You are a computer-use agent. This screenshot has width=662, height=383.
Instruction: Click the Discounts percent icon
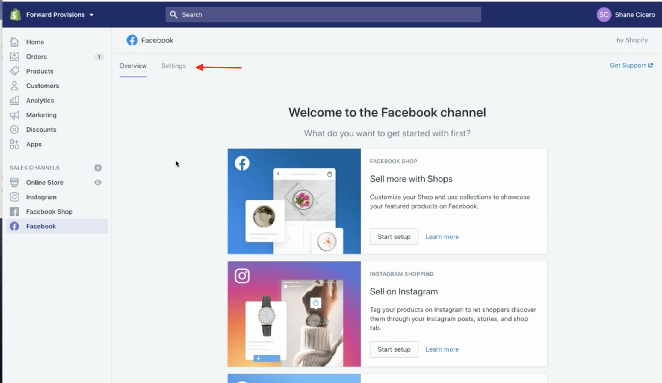tap(14, 130)
